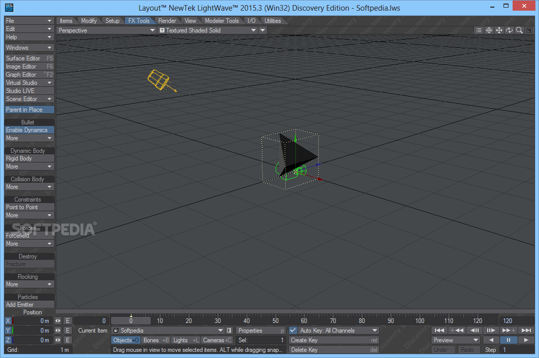The width and height of the screenshot is (539, 358).
Task: Expand the Scene Editor dropdown
Action: click(29, 99)
